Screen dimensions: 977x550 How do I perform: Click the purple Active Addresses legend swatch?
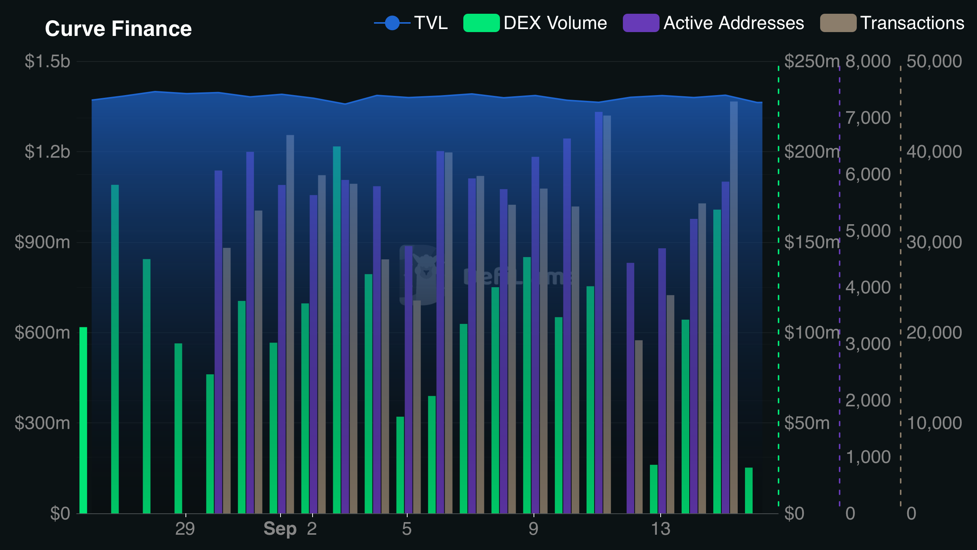tap(641, 23)
